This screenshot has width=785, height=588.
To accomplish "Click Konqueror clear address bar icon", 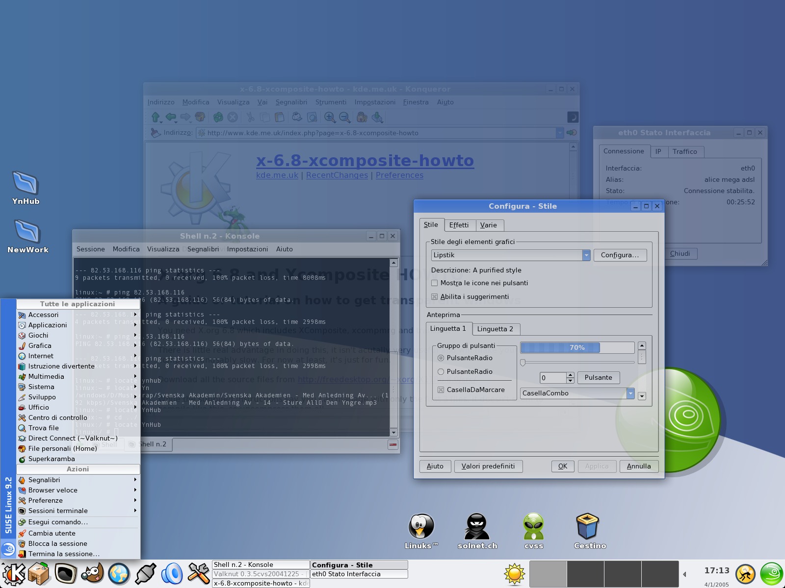I will pyautogui.click(x=155, y=133).
